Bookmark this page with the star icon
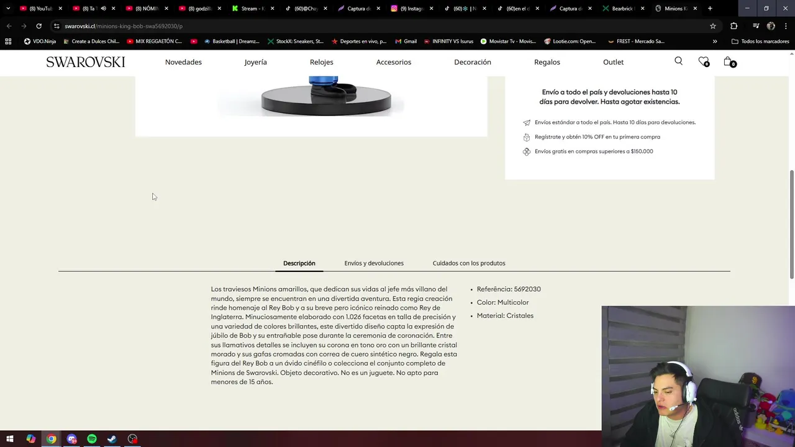The image size is (795, 447). click(x=713, y=26)
